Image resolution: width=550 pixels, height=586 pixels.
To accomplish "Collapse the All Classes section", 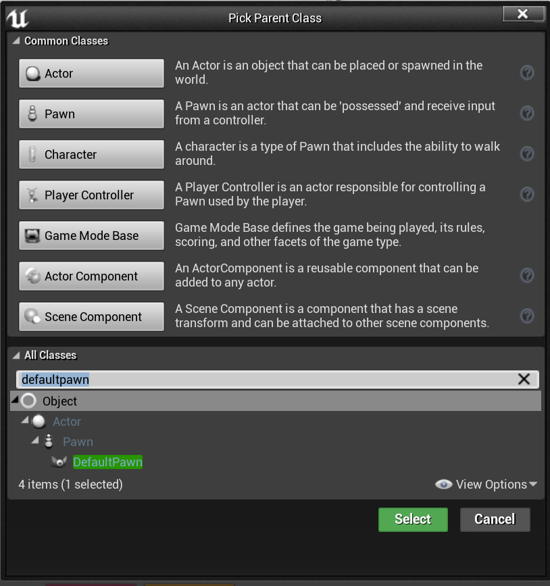I will pos(15,355).
